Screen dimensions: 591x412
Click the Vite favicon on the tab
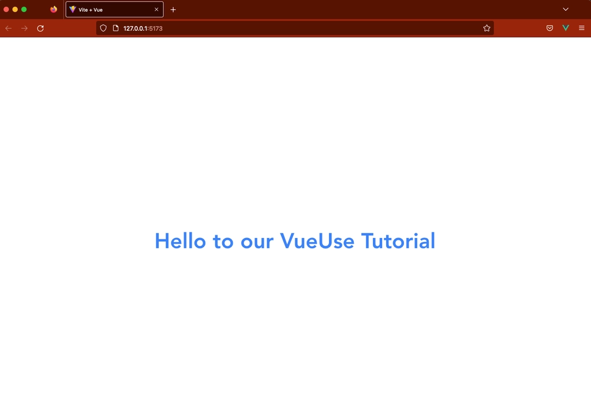(x=72, y=9)
